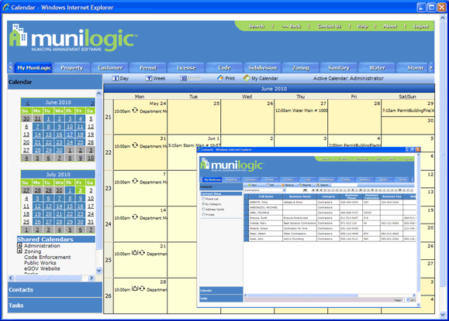
Task: Switch to Day view icon
Action: pos(115,78)
